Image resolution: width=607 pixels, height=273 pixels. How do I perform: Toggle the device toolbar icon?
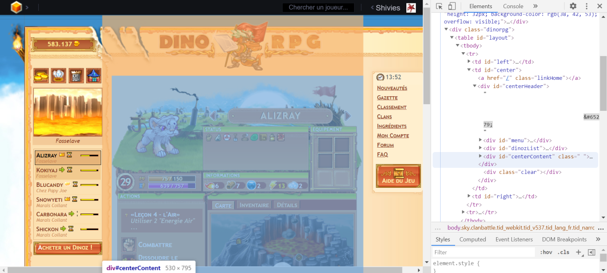[x=452, y=6]
